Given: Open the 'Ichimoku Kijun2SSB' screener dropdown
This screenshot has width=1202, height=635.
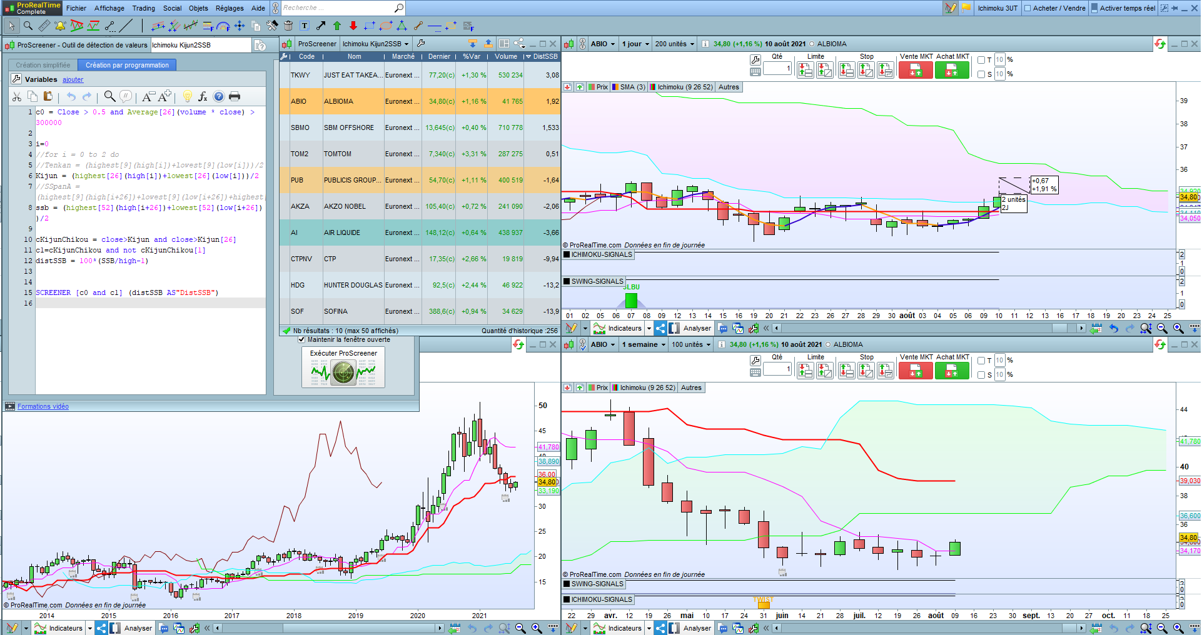Looking at the screenshot, I should click(376, 44).
